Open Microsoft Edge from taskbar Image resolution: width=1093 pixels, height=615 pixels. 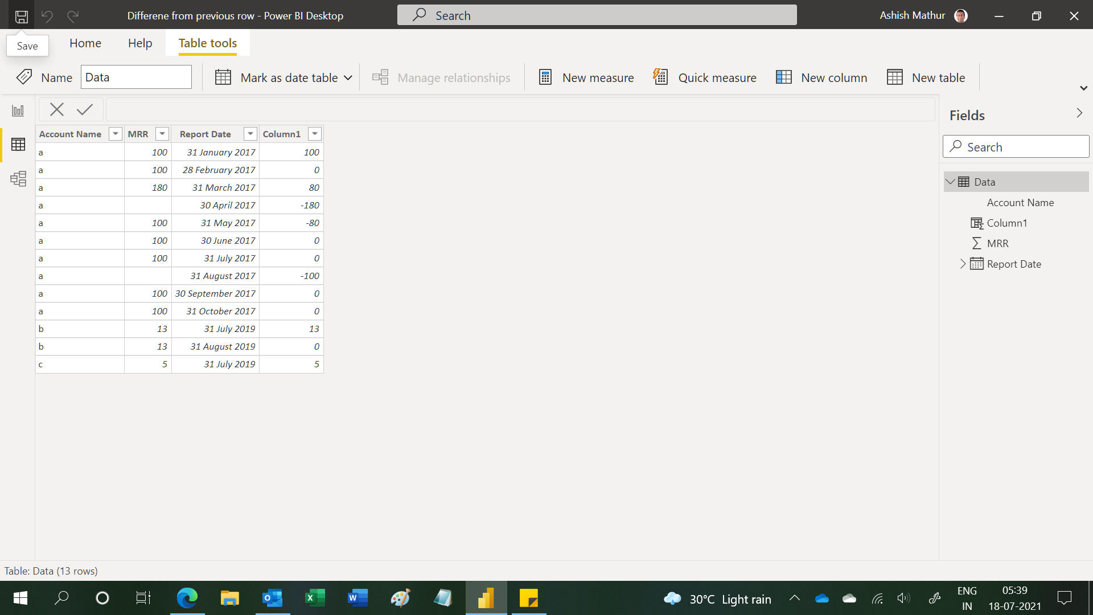187,598
